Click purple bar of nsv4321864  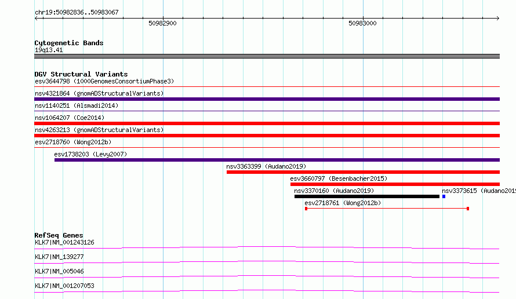(x=267, y=99)
